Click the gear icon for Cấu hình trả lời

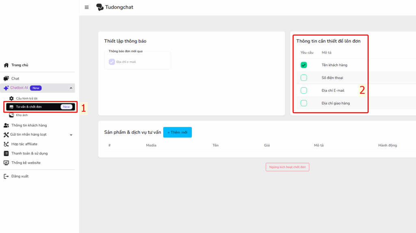[x=11, y=98]
